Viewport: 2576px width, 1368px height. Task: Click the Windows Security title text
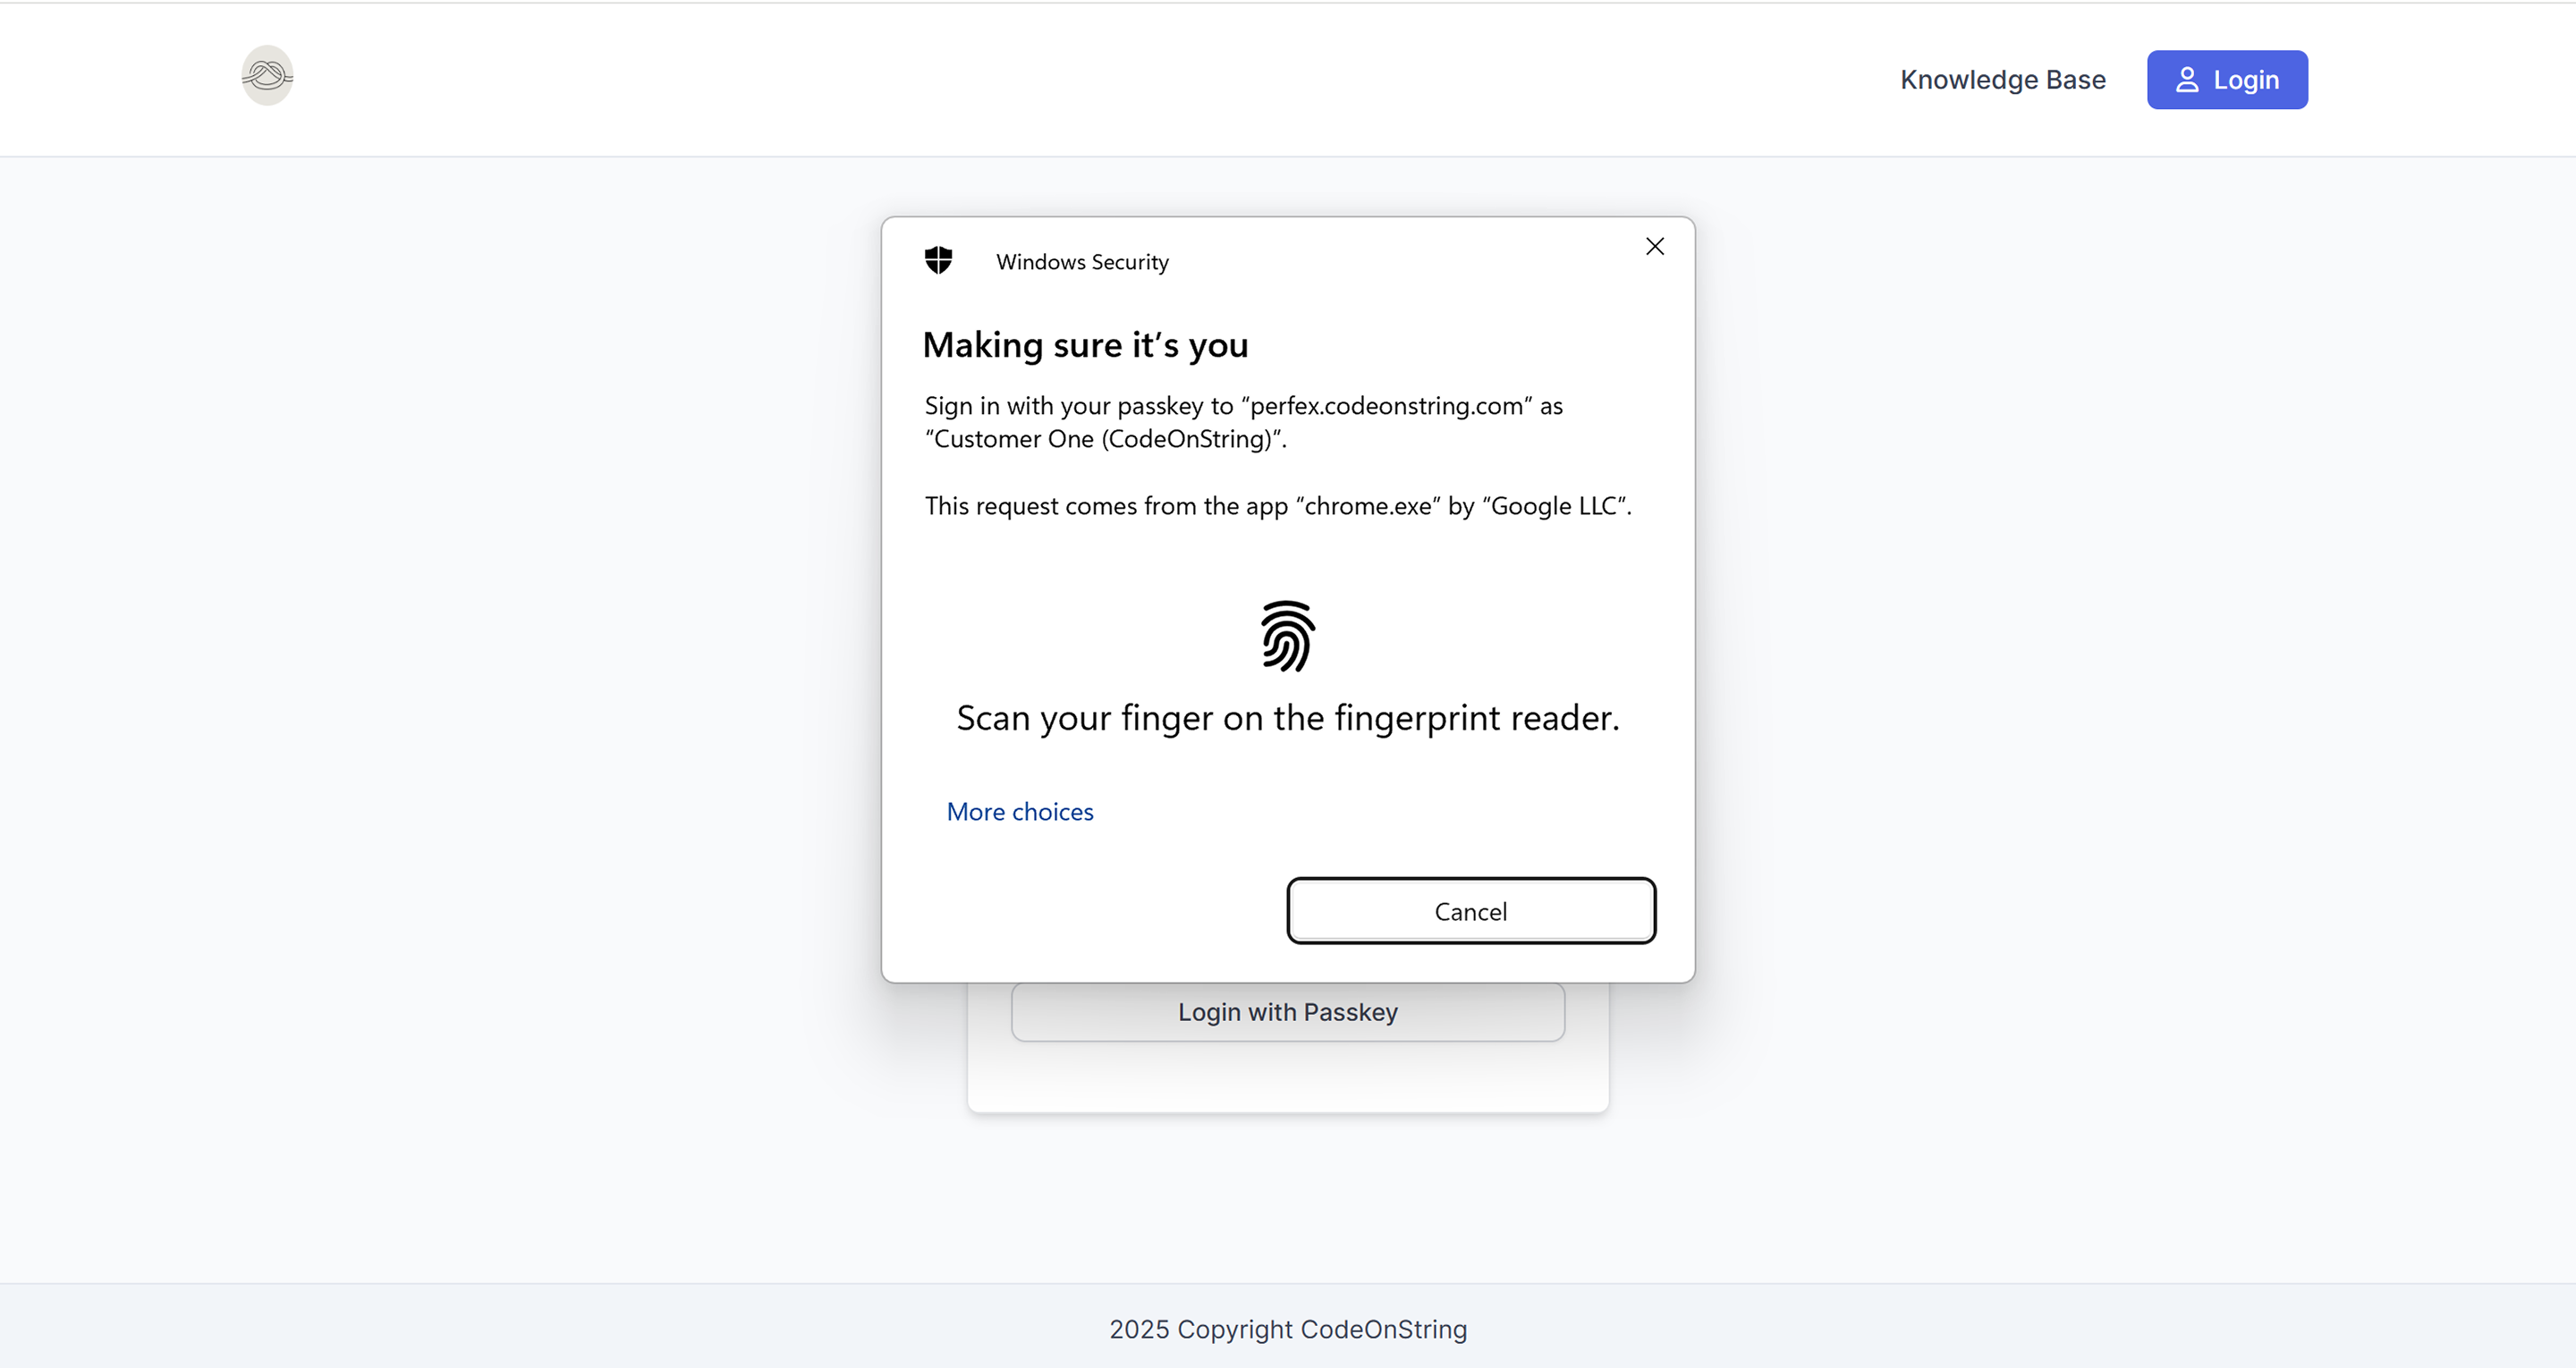1082,262
